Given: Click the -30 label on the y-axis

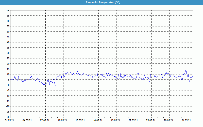Looking at the screenshot, I should pos(8,117).
